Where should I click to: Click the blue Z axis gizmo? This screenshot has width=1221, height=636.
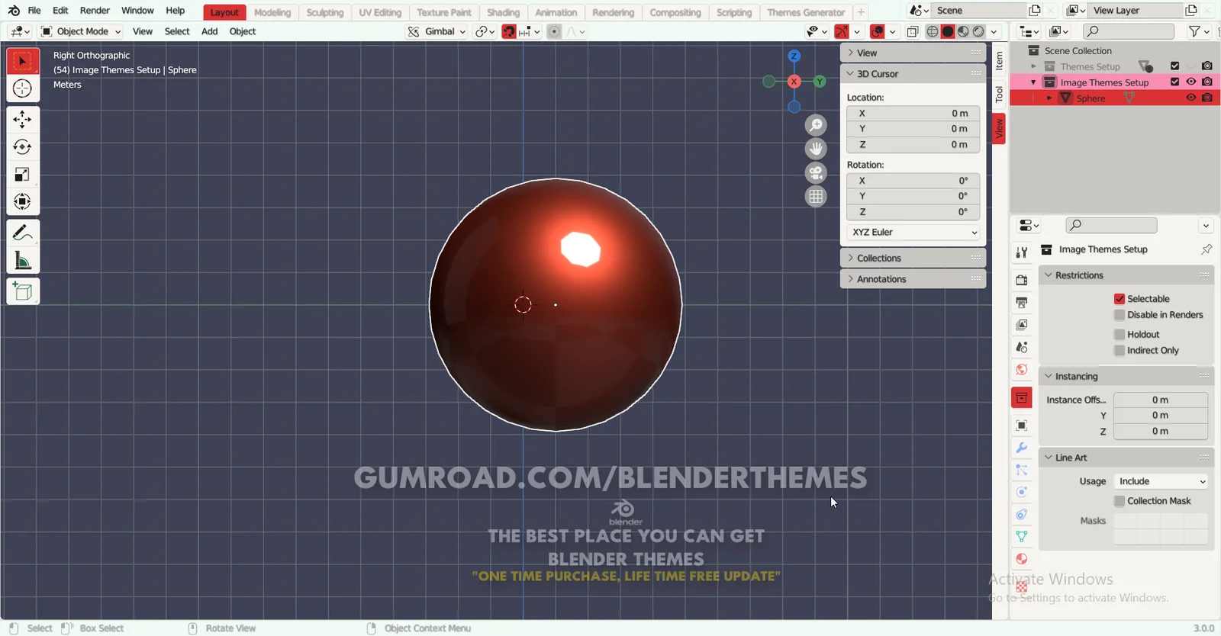(794, 56)
